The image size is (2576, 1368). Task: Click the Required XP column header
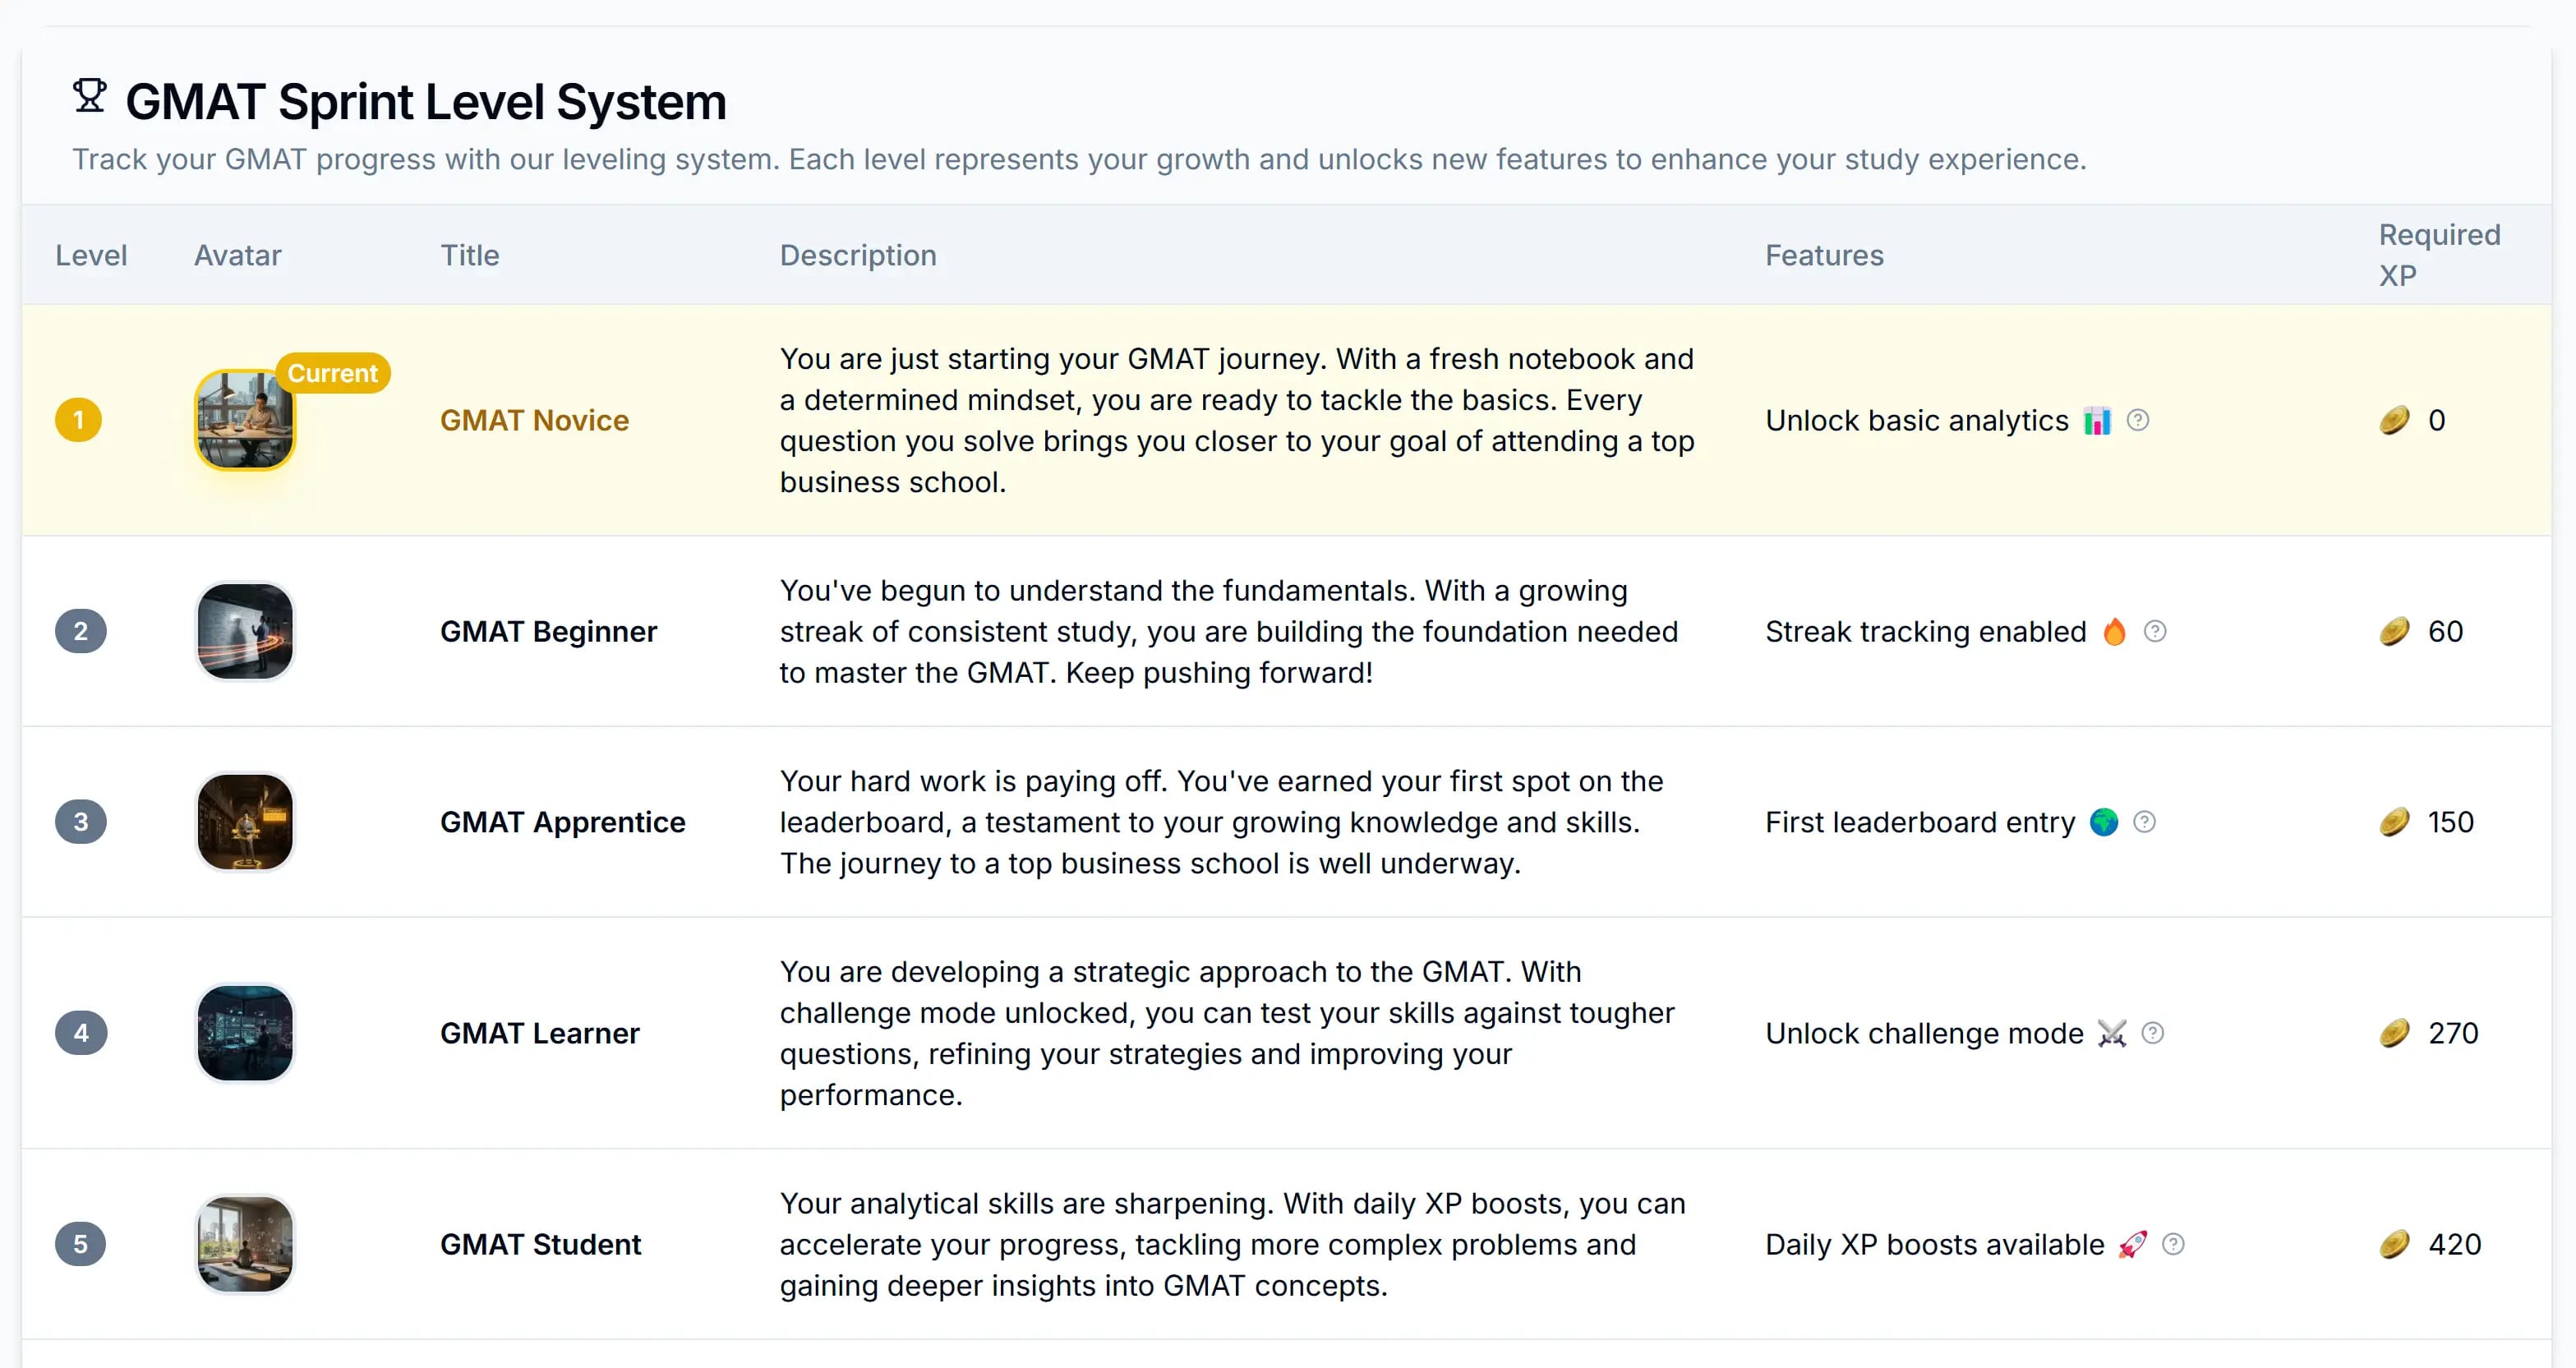point(2438,255)
